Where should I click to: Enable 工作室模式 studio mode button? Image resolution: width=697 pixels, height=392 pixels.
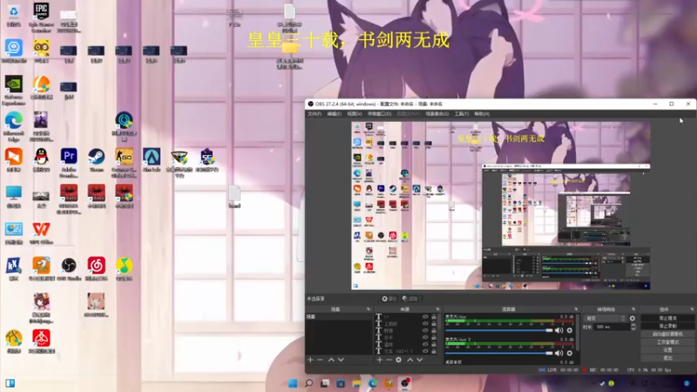[667, 342]
